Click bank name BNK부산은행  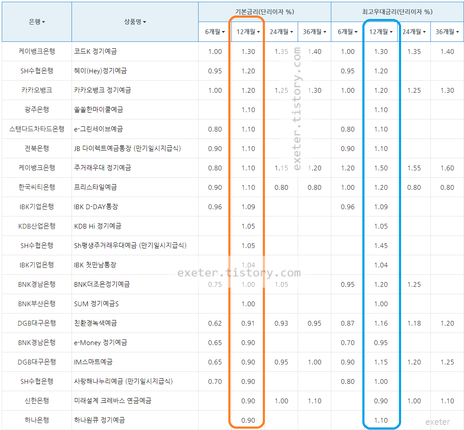pyautogui.click(x=37, y=304)
